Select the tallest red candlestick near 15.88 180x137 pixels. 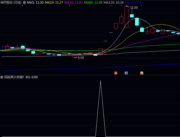tap(126, 17)
